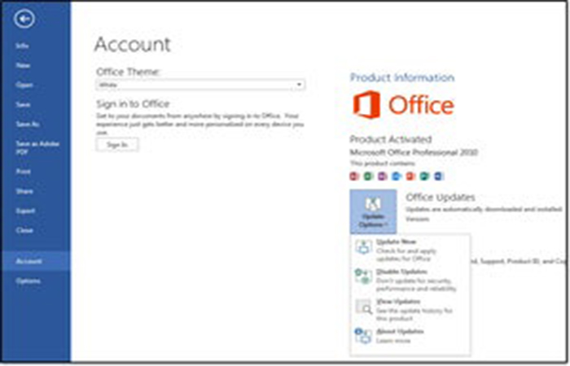The width and height of the screenshot is (570, 366).
Task: Click the Update Options dropdown button
Action: (x=373, y=211)
